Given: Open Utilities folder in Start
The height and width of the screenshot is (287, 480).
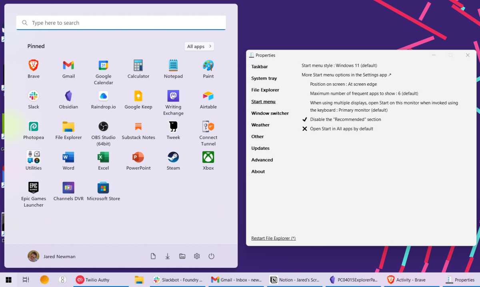Looking at the screenshot, I should tap(34, 161).
